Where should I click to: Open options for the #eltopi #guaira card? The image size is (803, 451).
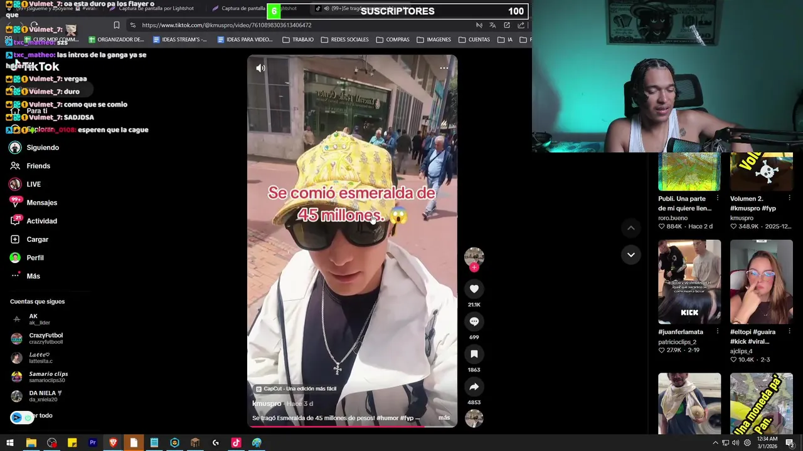(789, 332)
